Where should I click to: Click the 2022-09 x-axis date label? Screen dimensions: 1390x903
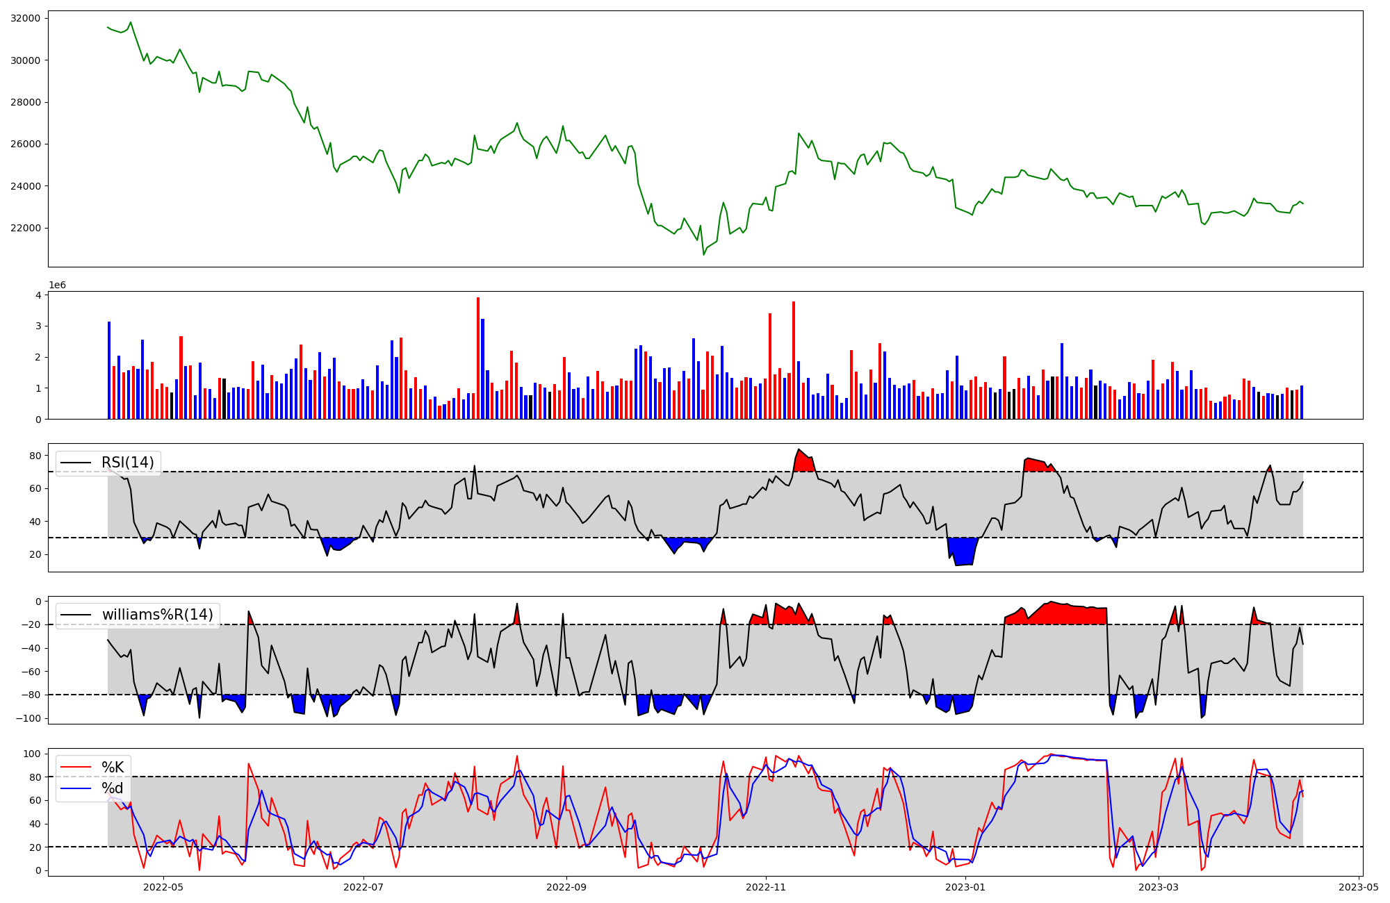pos(566,887)
